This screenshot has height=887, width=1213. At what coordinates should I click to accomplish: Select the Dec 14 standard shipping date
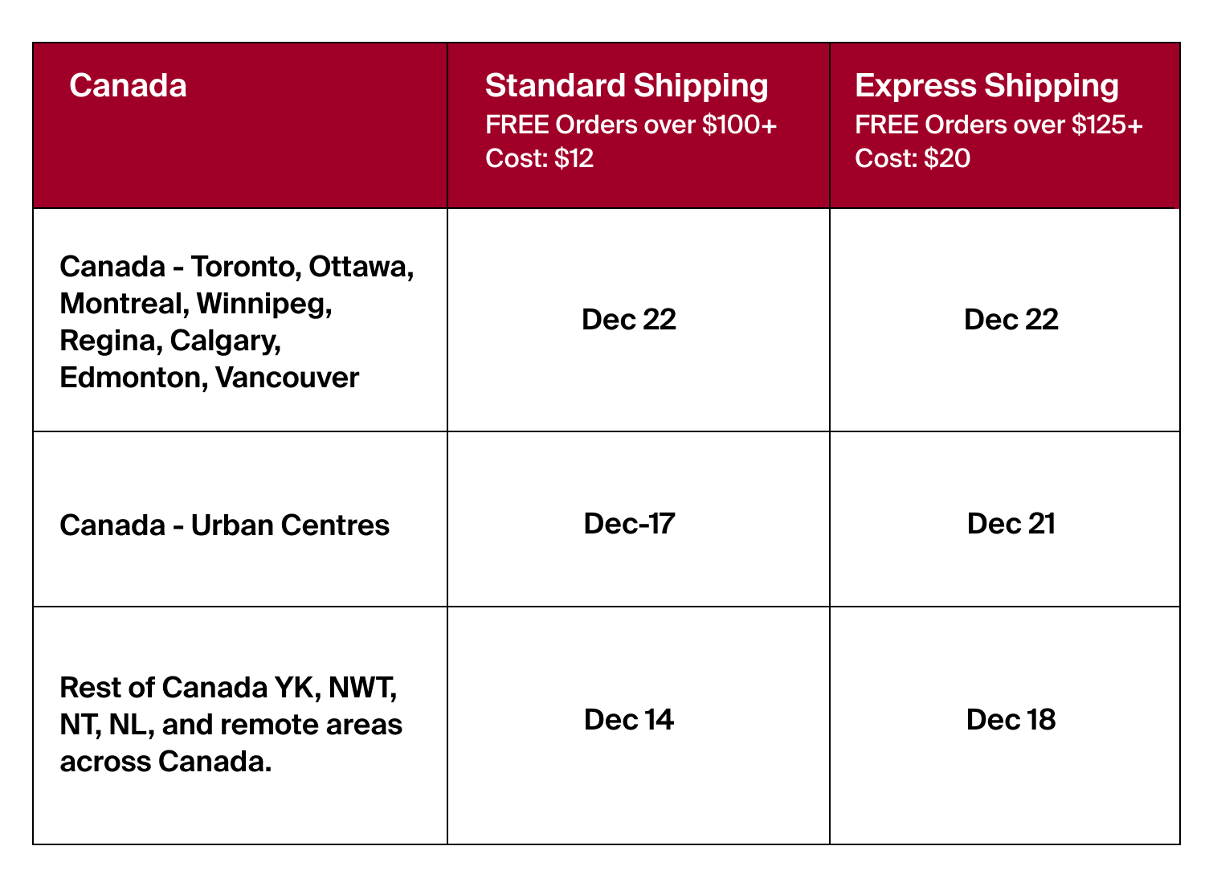tap(629, 719)
